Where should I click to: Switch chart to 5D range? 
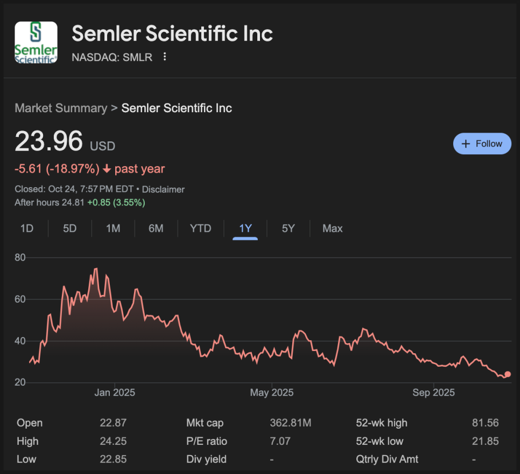tap(70, 228)
